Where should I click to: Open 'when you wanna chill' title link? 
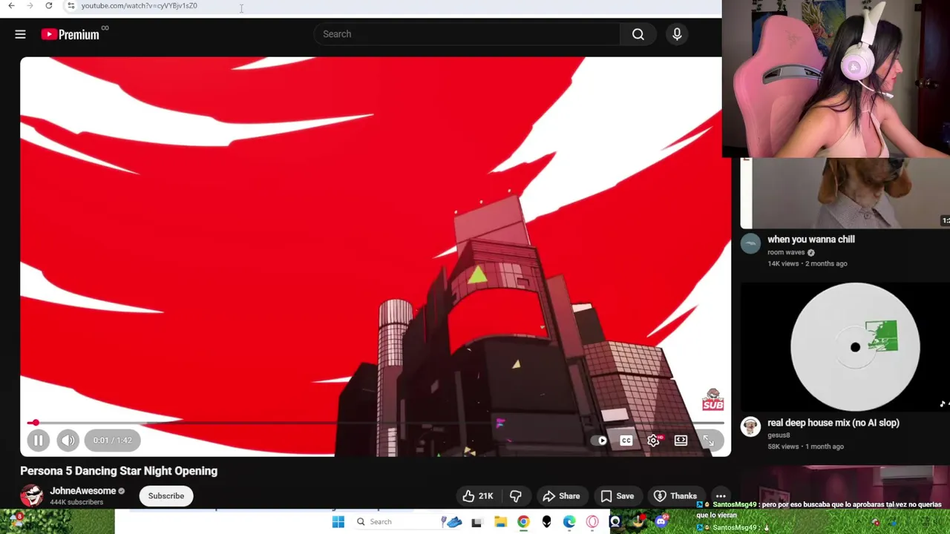click(x=811, y=240)
